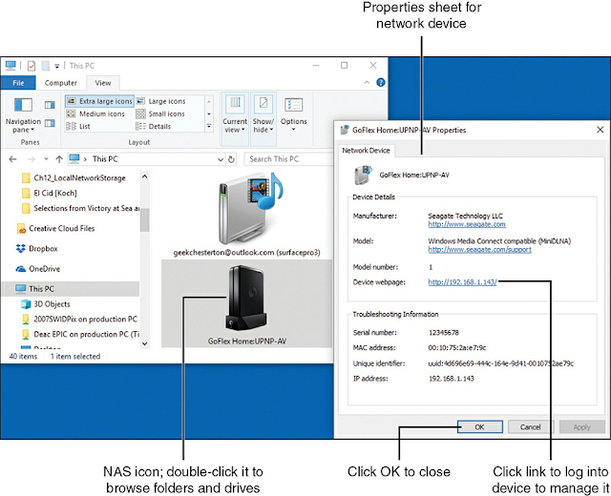Click the Explorer window computer icon
Screen dimensions: 611x496
click(11, 66)
